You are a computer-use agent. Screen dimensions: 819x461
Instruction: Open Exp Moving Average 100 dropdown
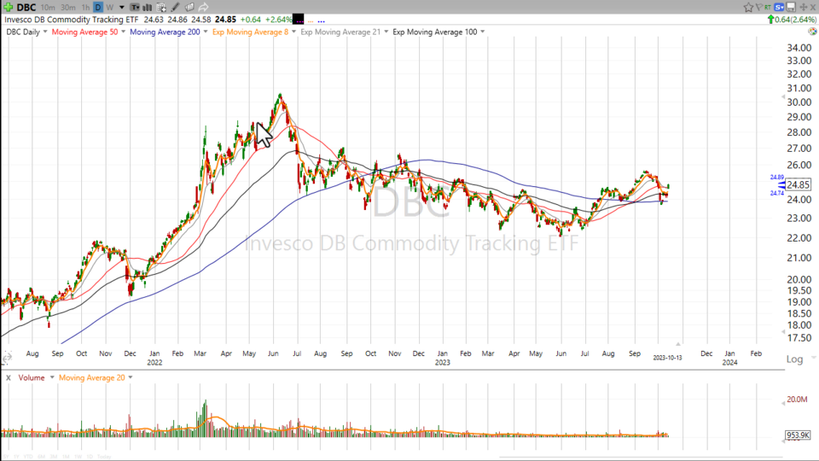[482, 32]
